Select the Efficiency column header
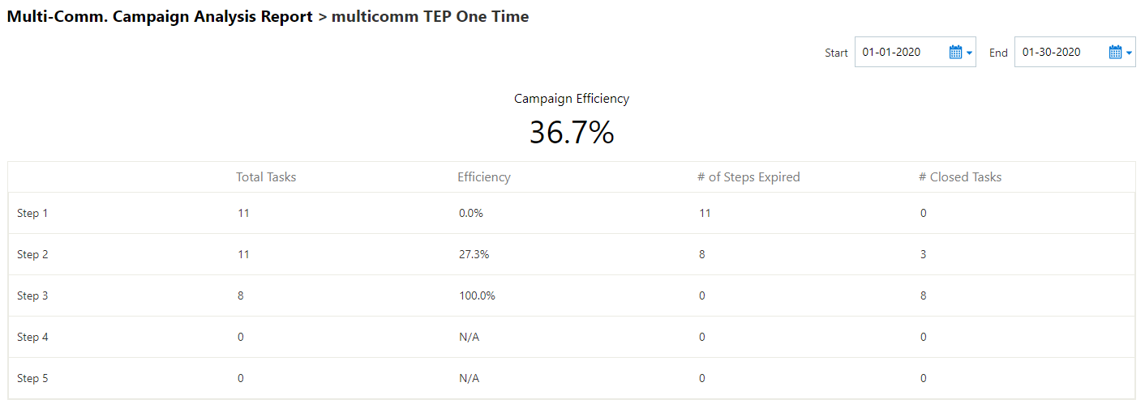Viewport: 1145px width, 408px height. (x=484, y=176)
